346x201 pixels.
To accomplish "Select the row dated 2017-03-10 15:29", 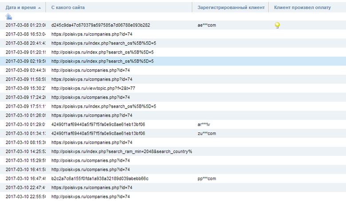I will [173, 161].
